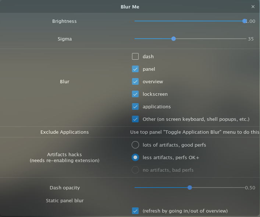Click the Exclude Applications label
The image size is (260, 217).
pyautogui.click(x=64, y=132)
